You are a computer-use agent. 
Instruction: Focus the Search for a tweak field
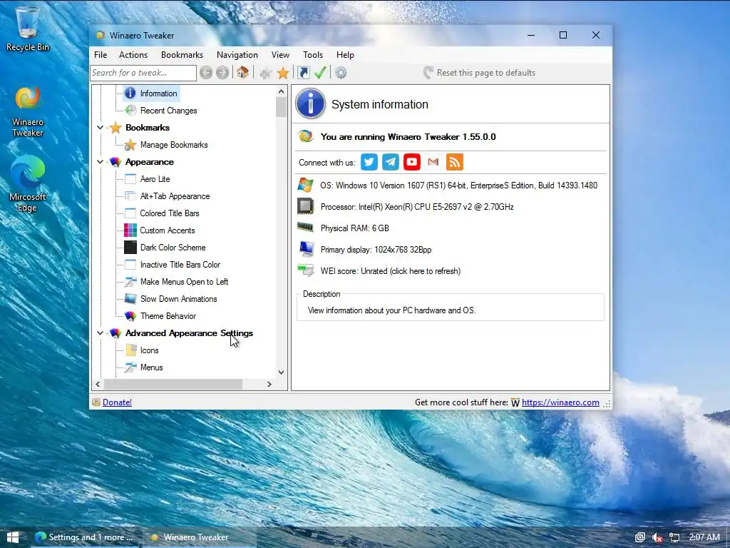(143, 73)
